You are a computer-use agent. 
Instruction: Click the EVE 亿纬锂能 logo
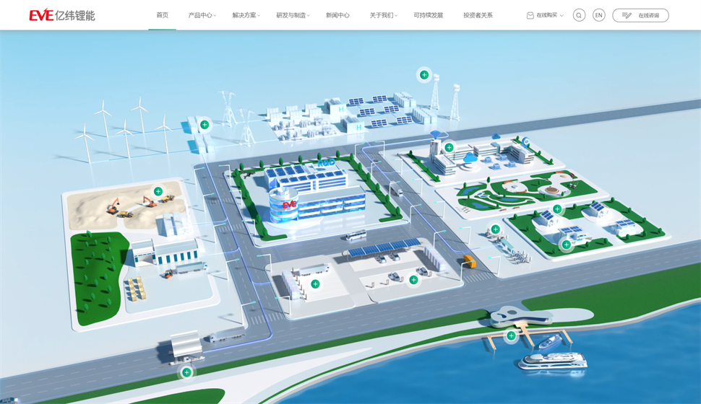coord(61,15)
